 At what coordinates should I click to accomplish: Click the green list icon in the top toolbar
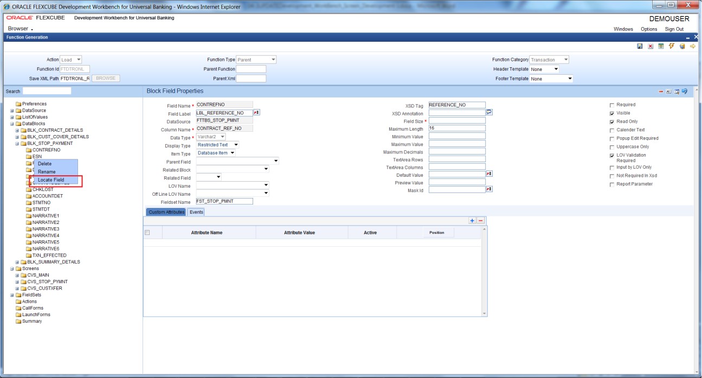(661, 47)
